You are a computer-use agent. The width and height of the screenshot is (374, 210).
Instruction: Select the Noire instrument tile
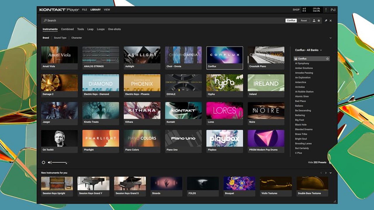(x=266, y=113)
